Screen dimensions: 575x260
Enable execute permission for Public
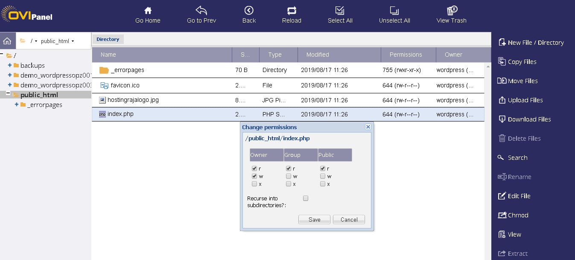pyautogui.click(x=323, y=184)
